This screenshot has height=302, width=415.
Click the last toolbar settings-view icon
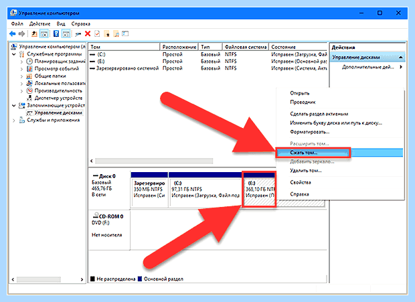[125, 33]
